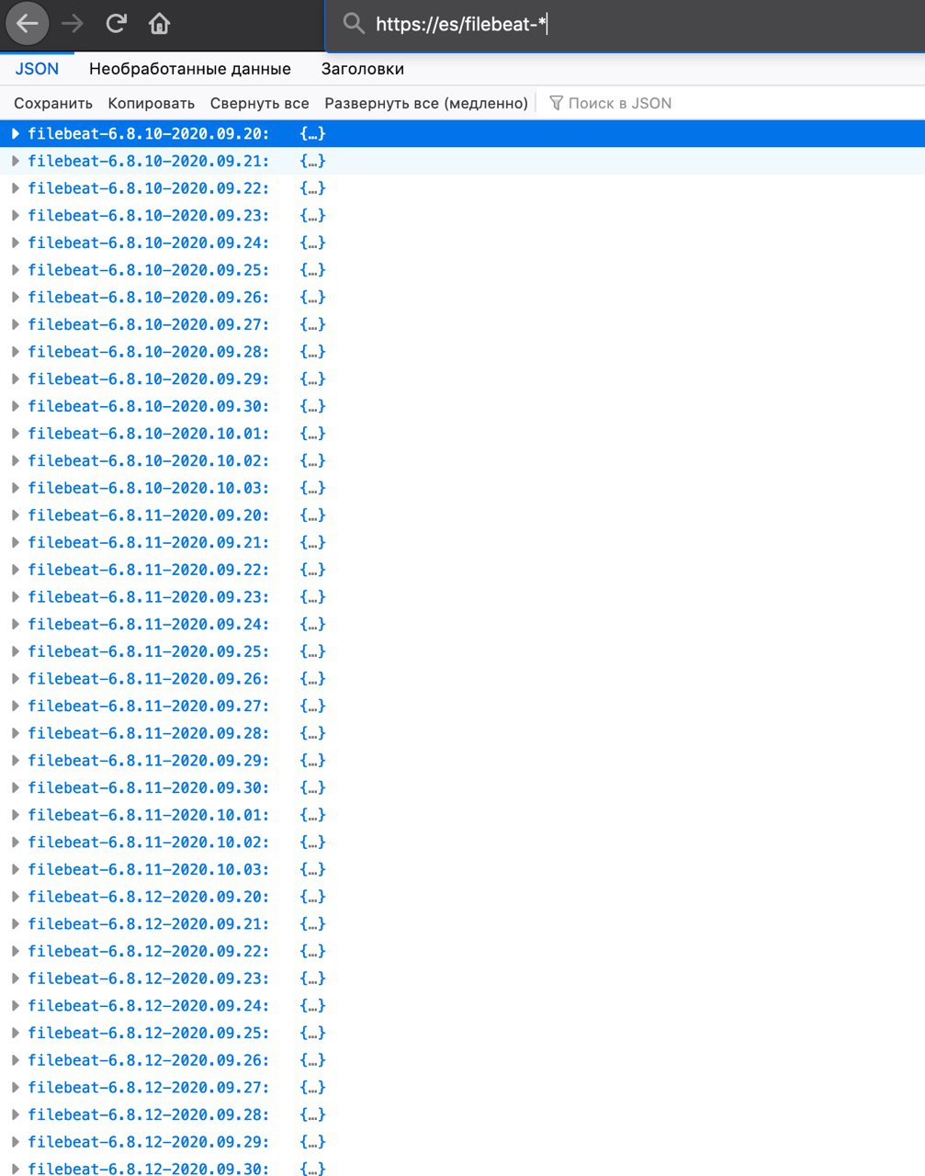Expand filebeat-6.8.12-2020.09.24 node
925x1176 pixels.
(x=16, y=1006)
